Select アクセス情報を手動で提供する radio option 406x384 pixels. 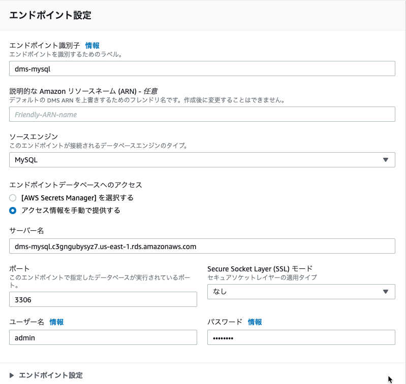pos(13,211)
